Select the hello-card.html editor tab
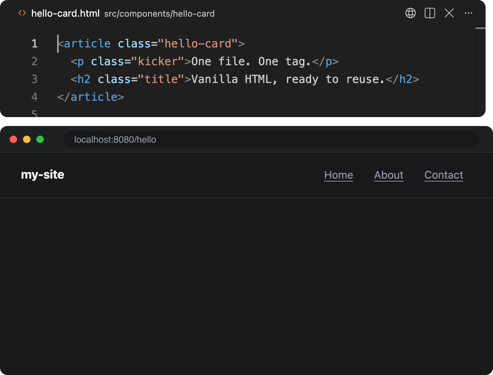This screenshot has width=493, height=375. (x=65, y=13)
